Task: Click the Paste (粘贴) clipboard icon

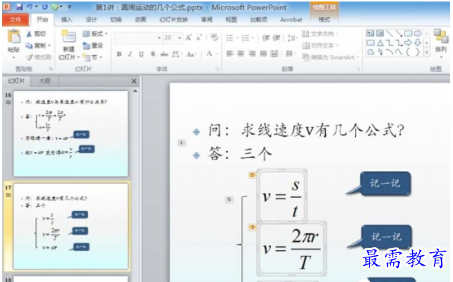Action: tap(13, 36)
